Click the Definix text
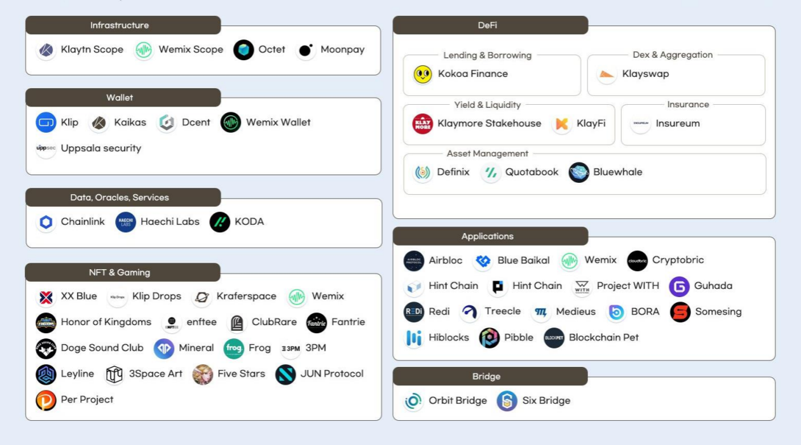The image size is (801, 445). click(x=453, y=172)
